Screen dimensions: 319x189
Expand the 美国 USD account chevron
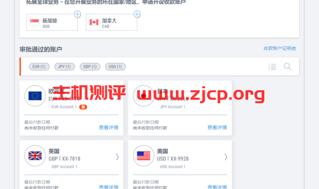226,157
